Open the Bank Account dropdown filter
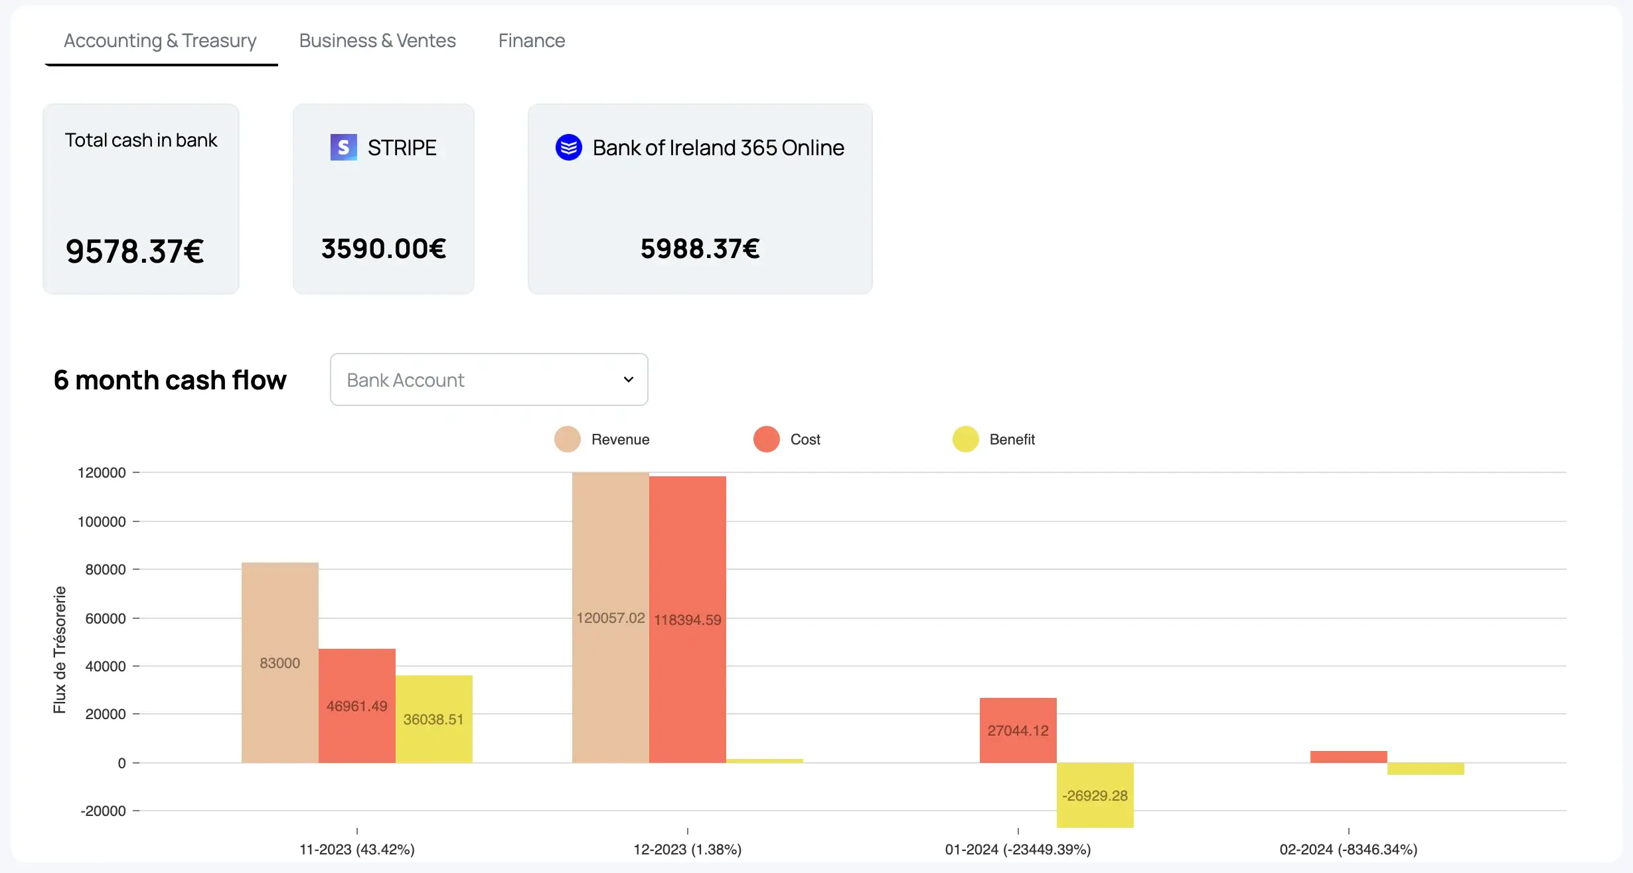Screen dimensions: 1633x873 [488, 379]
